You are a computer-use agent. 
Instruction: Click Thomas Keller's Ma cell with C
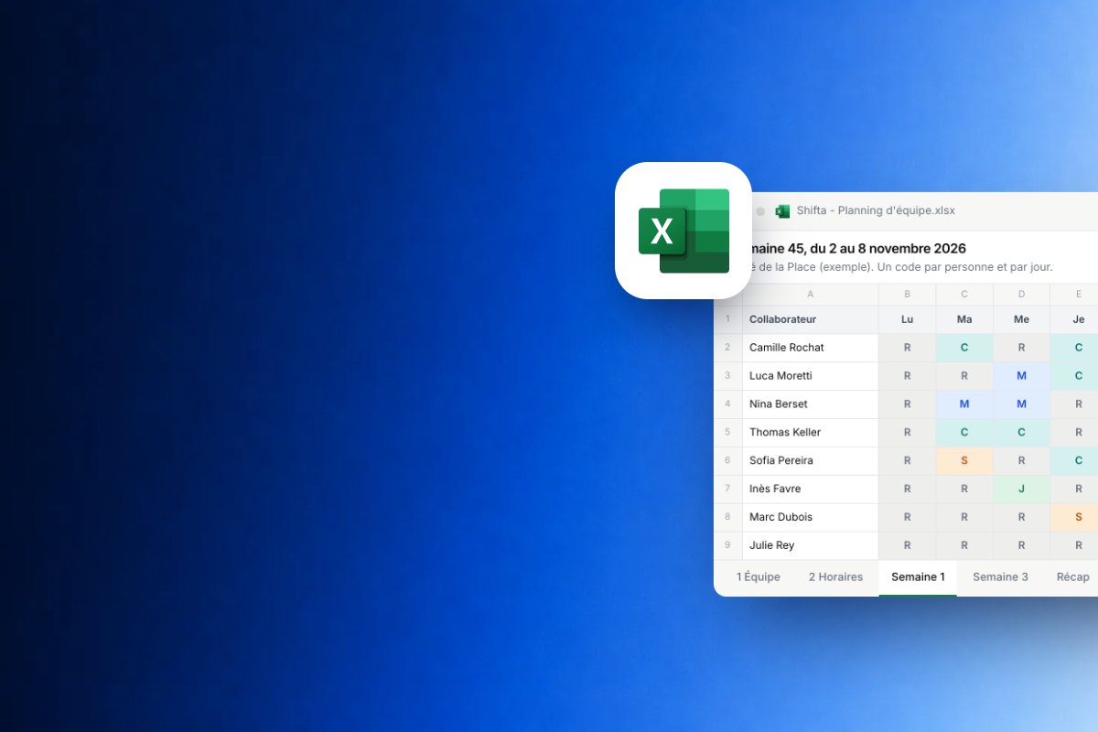click(964, 432)
